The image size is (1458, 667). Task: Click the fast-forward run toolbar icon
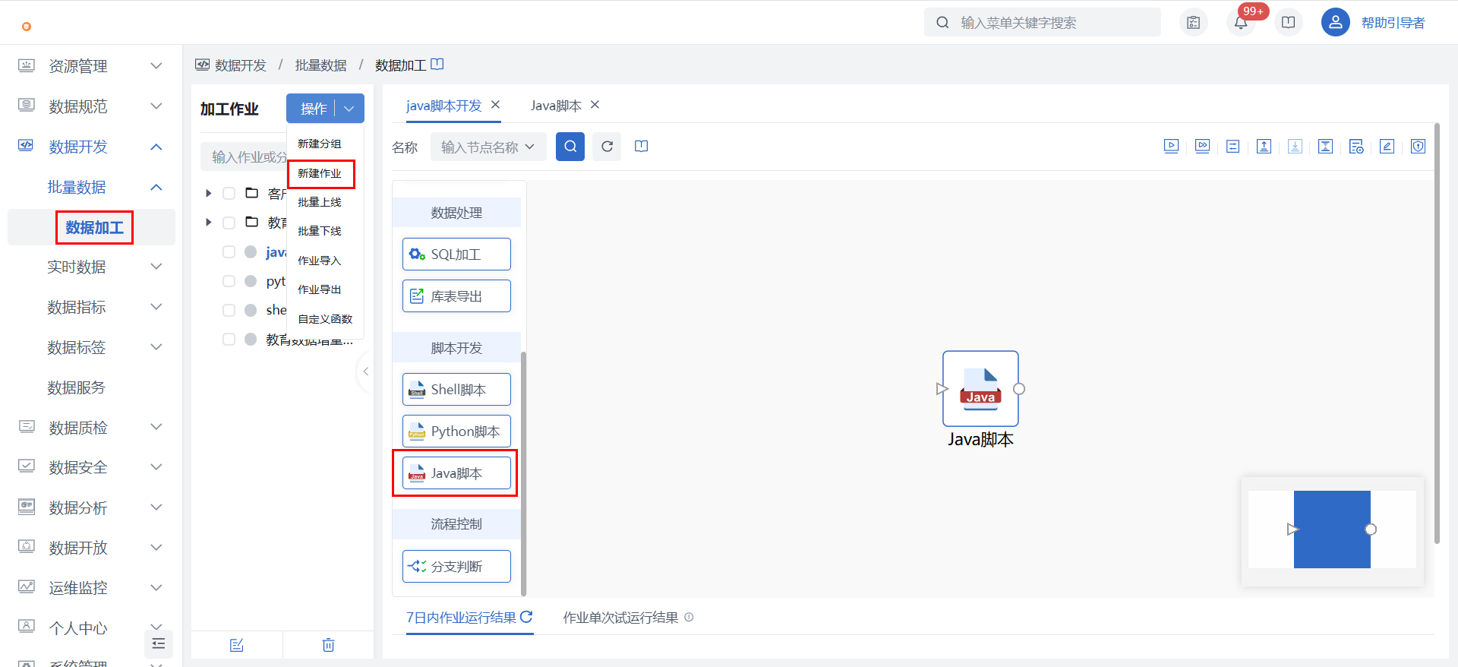(1202, 147)
